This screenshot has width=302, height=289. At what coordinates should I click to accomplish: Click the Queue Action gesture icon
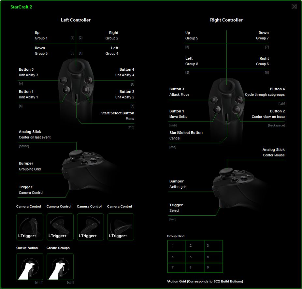click(x=30, y=267)
